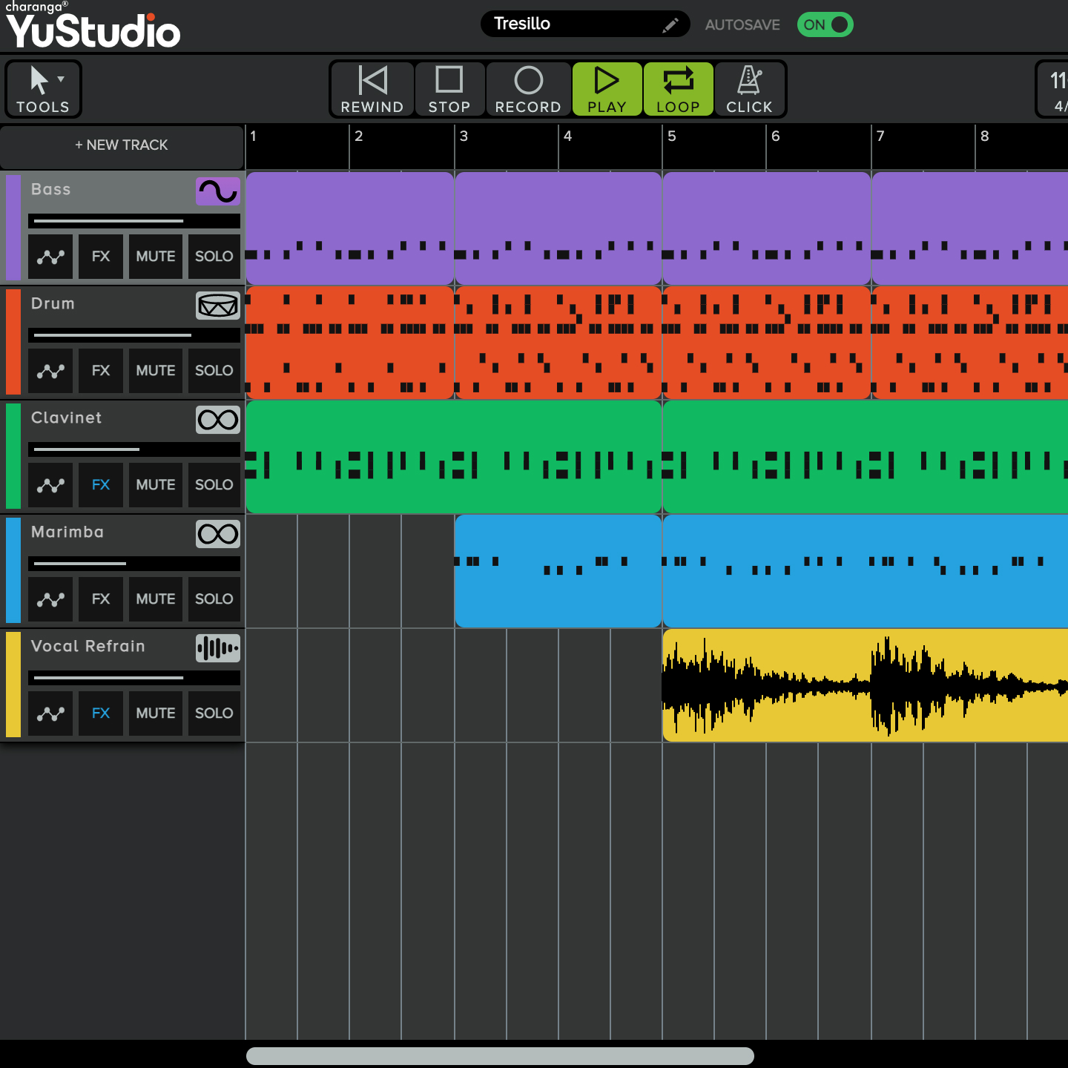This screenshot has height=1068, width=1068.
Task: Open the Clavinet loop instrument icon
Action: tap(217, 420)
